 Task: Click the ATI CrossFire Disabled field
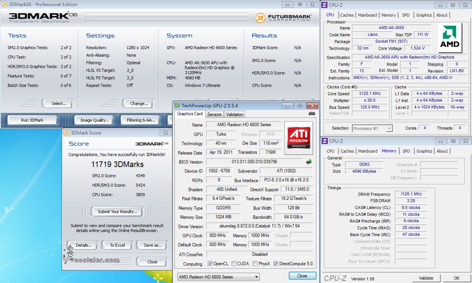pyautogui.click(x=260, y=254)
